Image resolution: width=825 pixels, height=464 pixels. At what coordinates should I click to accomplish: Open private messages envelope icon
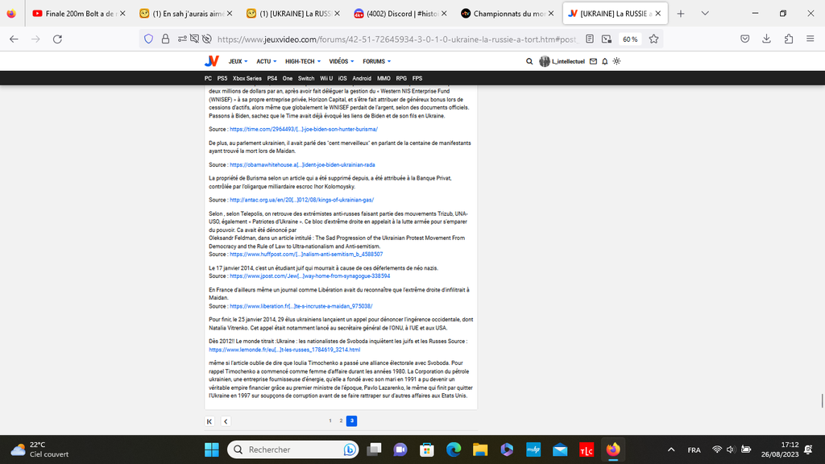[593, 61]
